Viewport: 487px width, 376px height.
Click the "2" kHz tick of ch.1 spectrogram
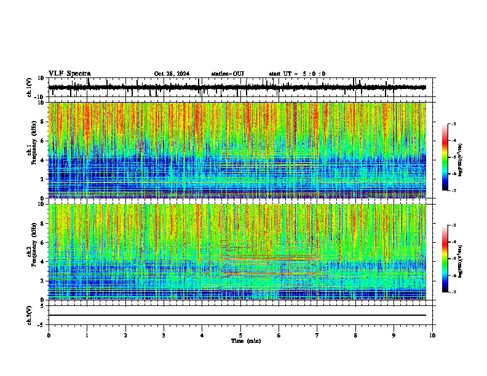[43, 179]
